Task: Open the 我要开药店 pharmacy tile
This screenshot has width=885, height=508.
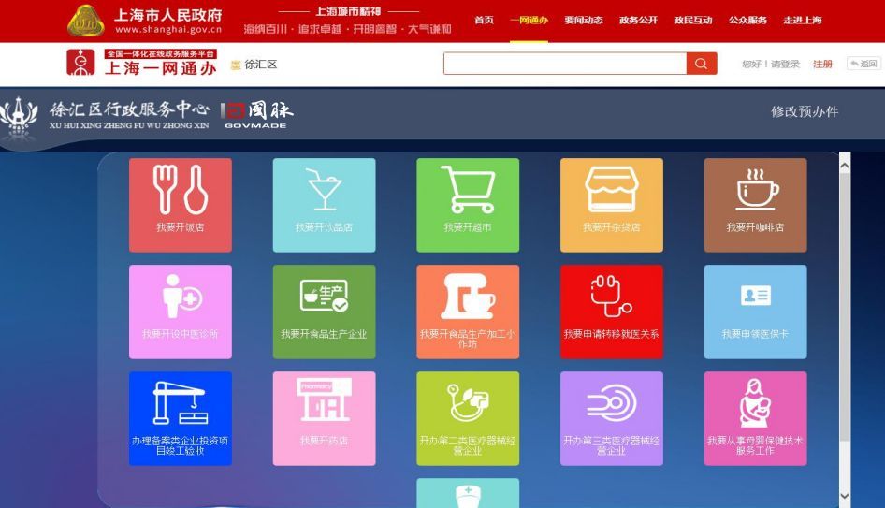Action: point(324,418)
